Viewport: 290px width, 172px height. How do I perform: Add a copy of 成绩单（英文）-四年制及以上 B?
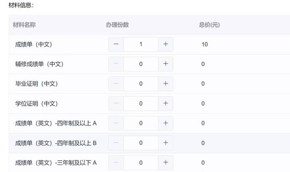(x=166, y=143)
